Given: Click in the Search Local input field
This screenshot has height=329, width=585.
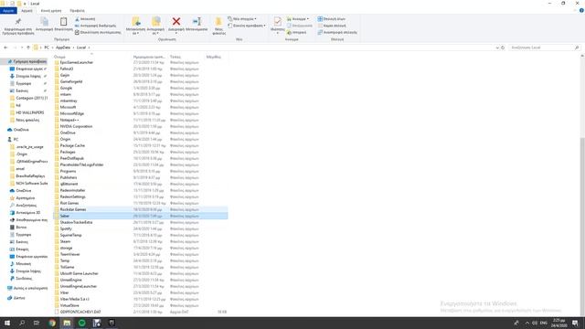Looking at the screenshot, I should click(x=540, y=48).
